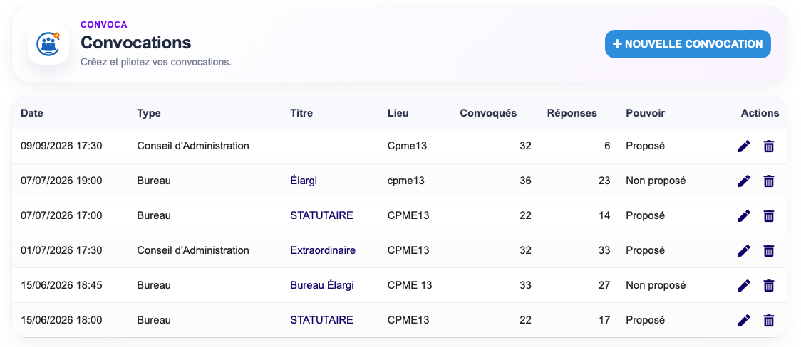Click the Réponses column header
Screen dimensions: 801x347
[x=572, y=113]
